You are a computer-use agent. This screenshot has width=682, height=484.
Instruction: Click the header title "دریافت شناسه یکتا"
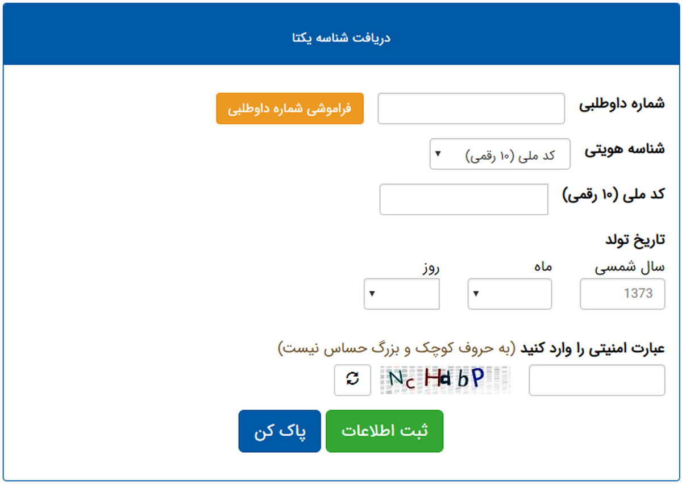(x=341, y=38)
